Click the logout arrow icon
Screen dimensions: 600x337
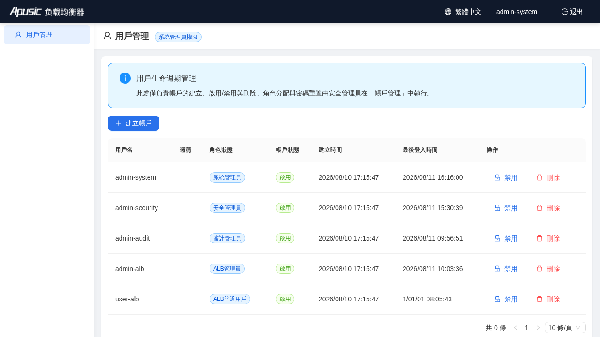pyautogui.click(x=565, y=12)
